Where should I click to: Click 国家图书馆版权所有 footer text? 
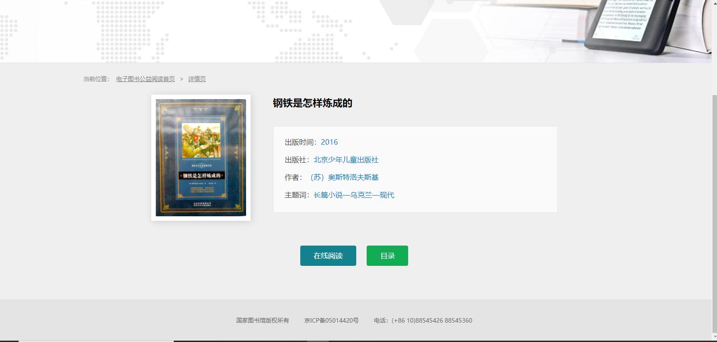262,320
